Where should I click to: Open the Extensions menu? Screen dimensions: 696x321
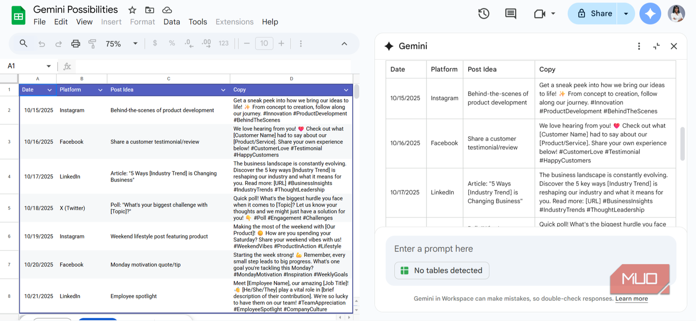235,22
